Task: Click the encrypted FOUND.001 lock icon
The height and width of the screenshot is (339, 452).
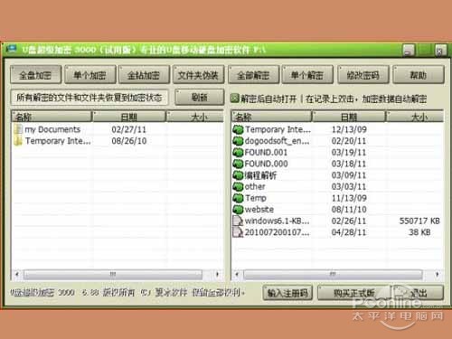Action: coord(238,152)
